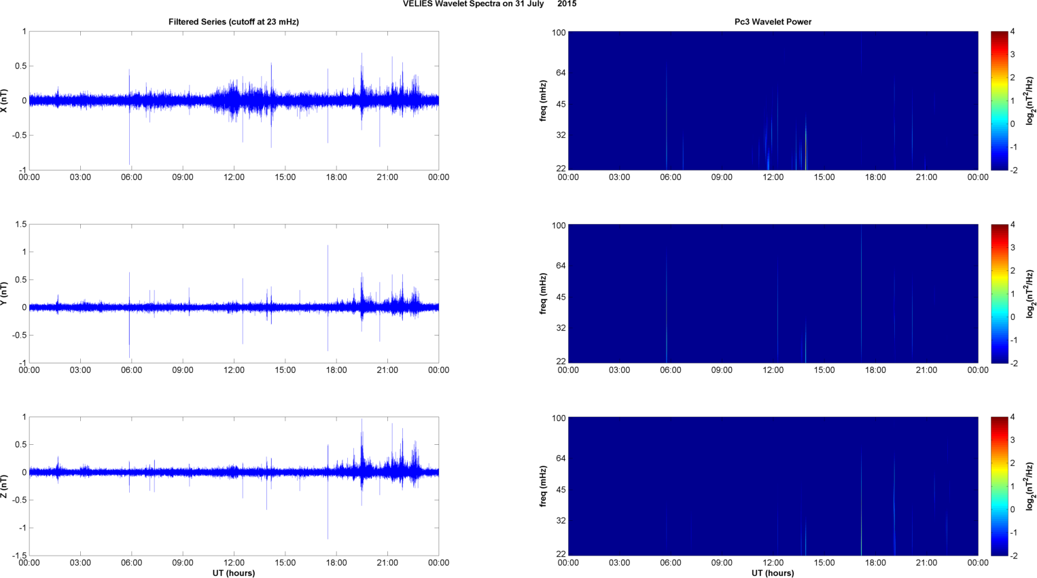Click freq (mHz) label of bottom spectrogram

point(544,486)
